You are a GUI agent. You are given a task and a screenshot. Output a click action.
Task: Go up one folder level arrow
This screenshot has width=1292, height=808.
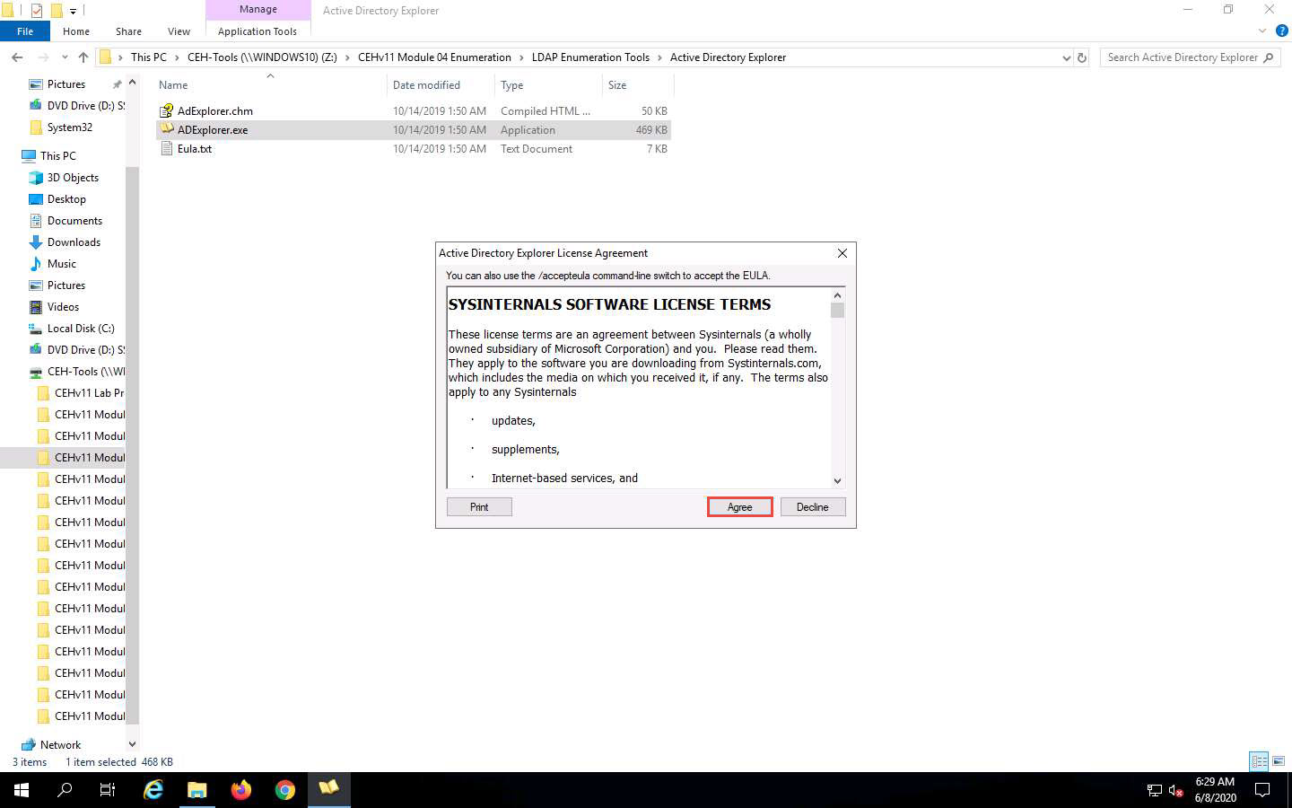83,57
